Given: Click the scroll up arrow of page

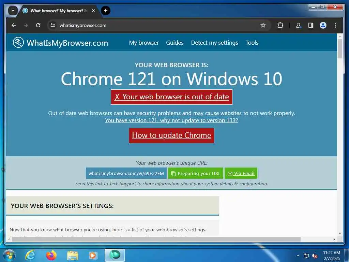Looking at the screenshot, I should coord(340,36).
